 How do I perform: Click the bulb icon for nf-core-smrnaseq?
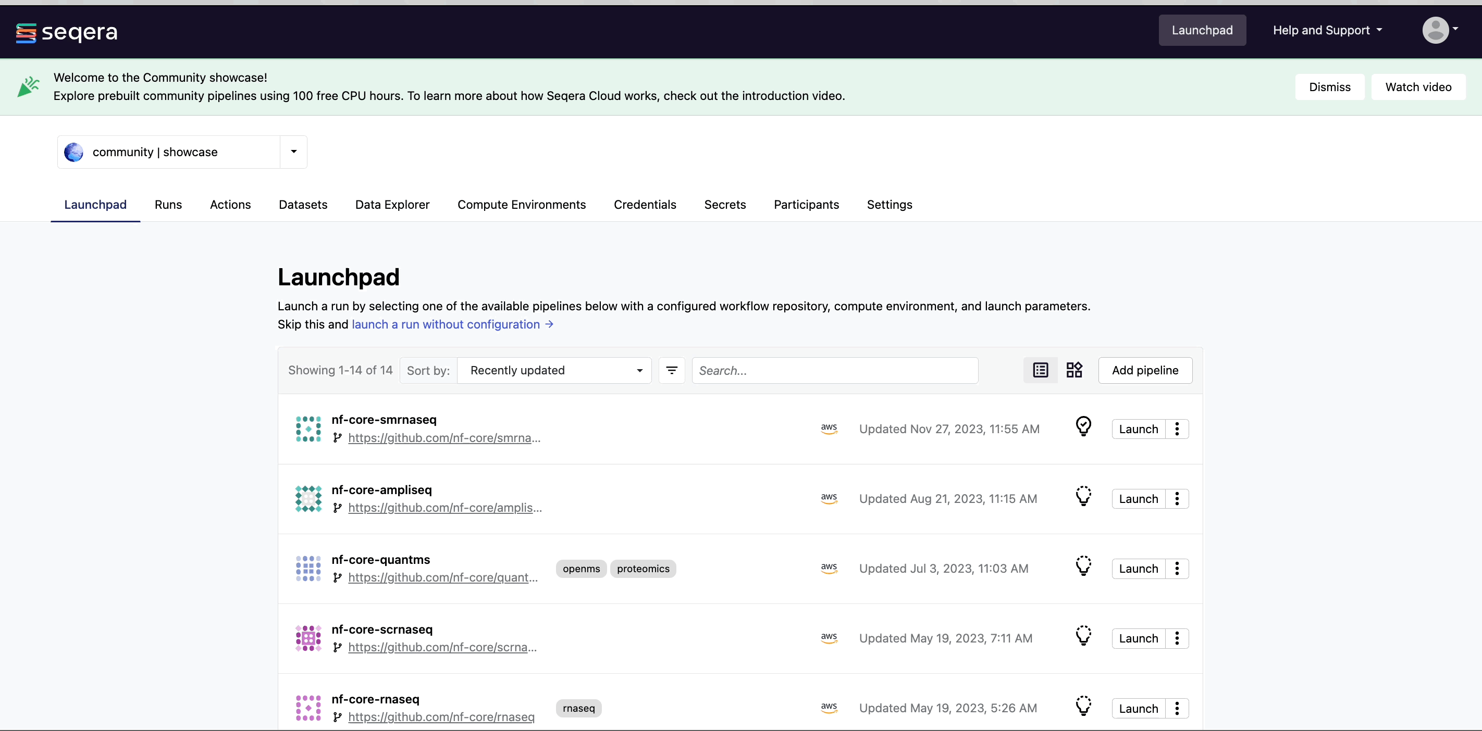[x=1083, y=428]
